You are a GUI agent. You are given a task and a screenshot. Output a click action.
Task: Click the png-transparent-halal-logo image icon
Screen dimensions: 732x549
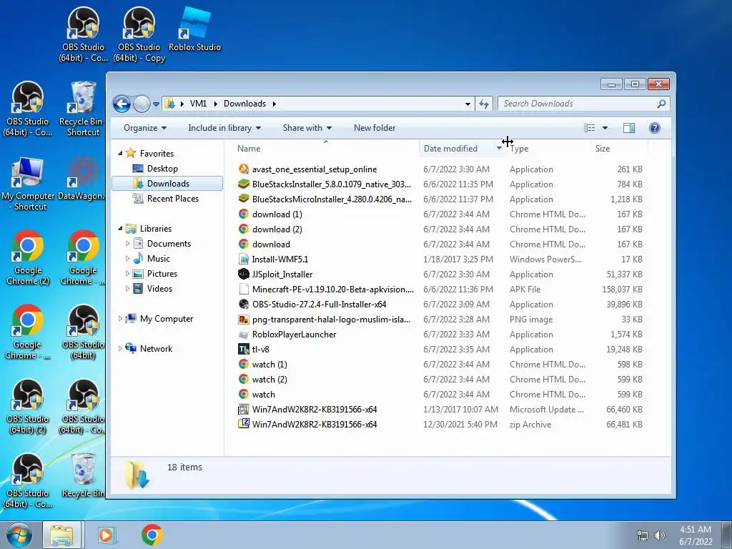(243, 320)
